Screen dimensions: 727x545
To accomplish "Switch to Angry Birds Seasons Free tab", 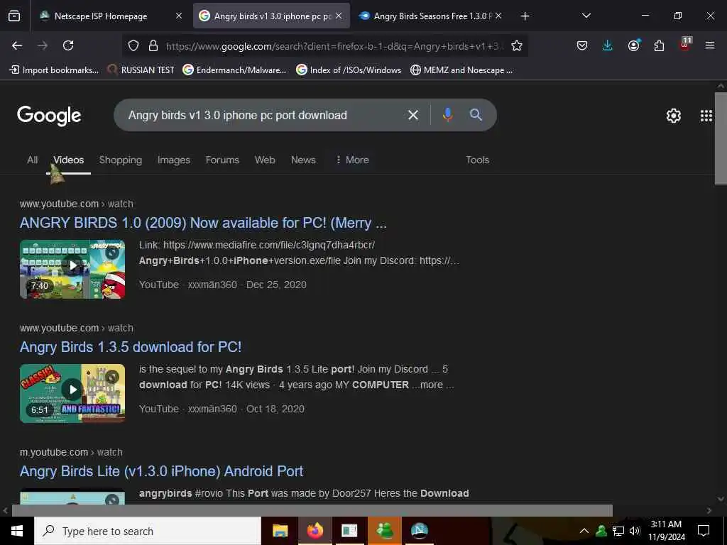I will 431,16.
